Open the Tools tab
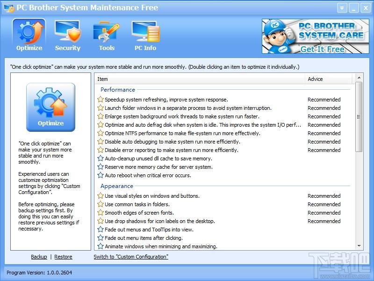374x281 pixels. [x=107, y=36]
